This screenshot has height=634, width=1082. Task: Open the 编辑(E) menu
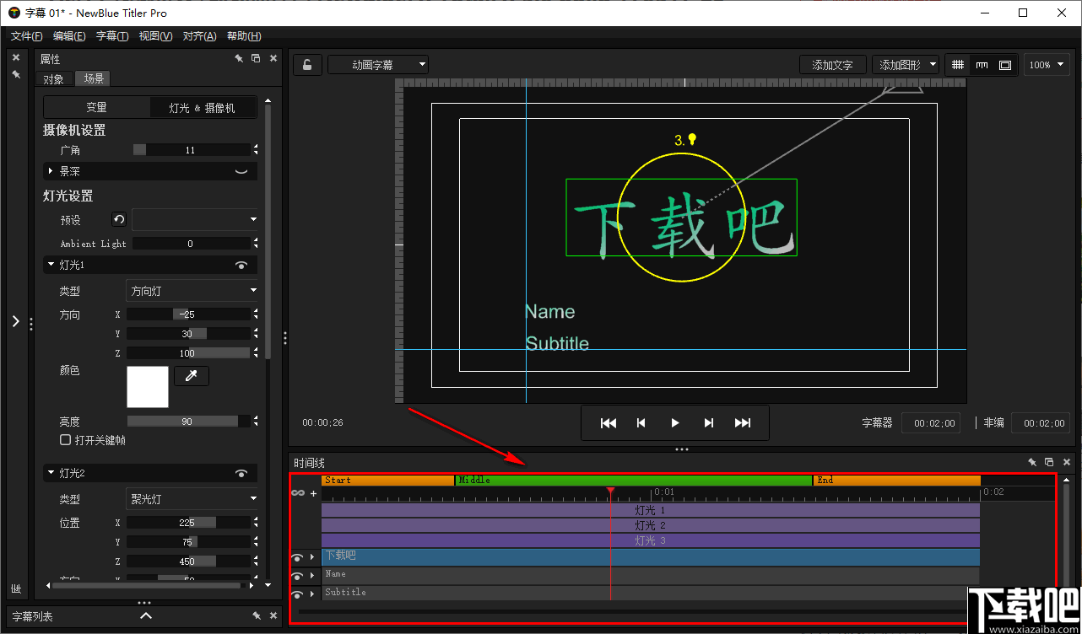point(69,35)
